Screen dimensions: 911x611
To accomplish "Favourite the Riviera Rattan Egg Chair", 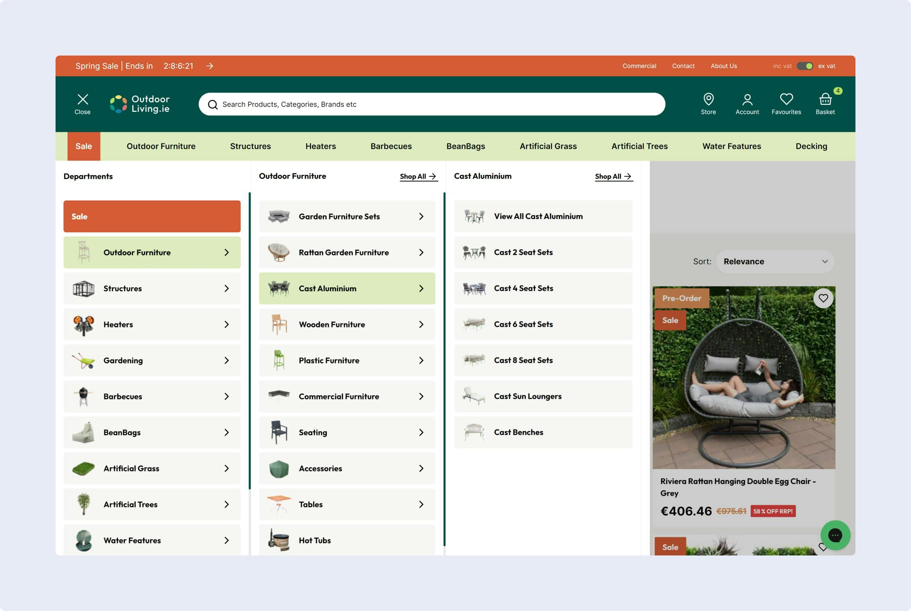I will pyautogui.click(x=823, y=298).
